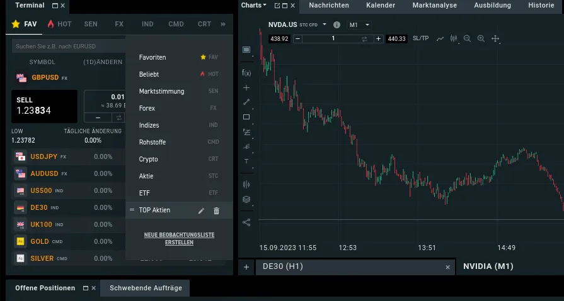This screenshot has height=301, width=564.
Task: Select the USDJPY row
Action: (68, 156)
